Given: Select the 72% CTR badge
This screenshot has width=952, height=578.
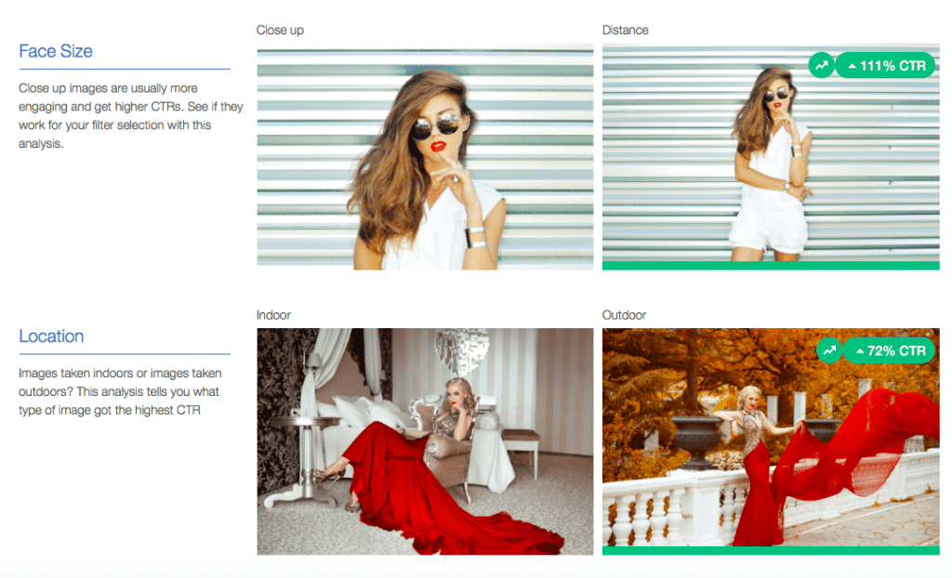Looking at the screenshot, I should pyautogui.click(x=890, y=350).
